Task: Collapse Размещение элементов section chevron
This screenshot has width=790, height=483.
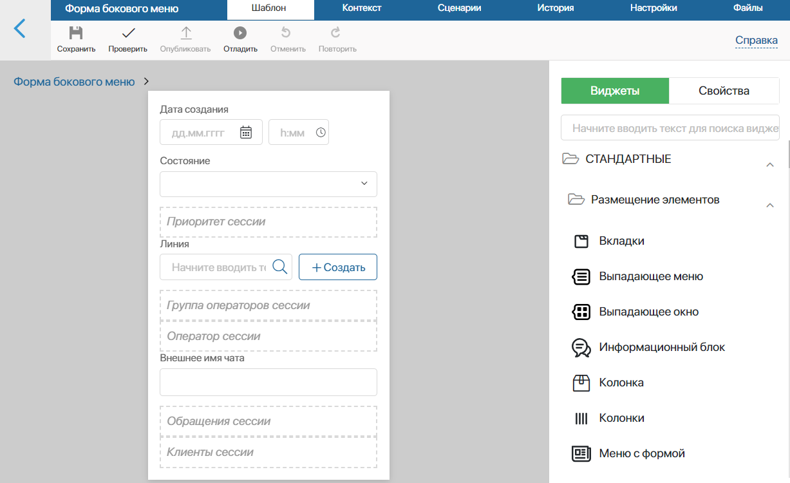Action: (x=769, y=205)
